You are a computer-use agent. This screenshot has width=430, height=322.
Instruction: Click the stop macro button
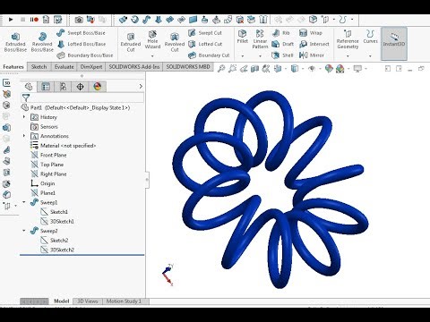(x=22, y=20)
